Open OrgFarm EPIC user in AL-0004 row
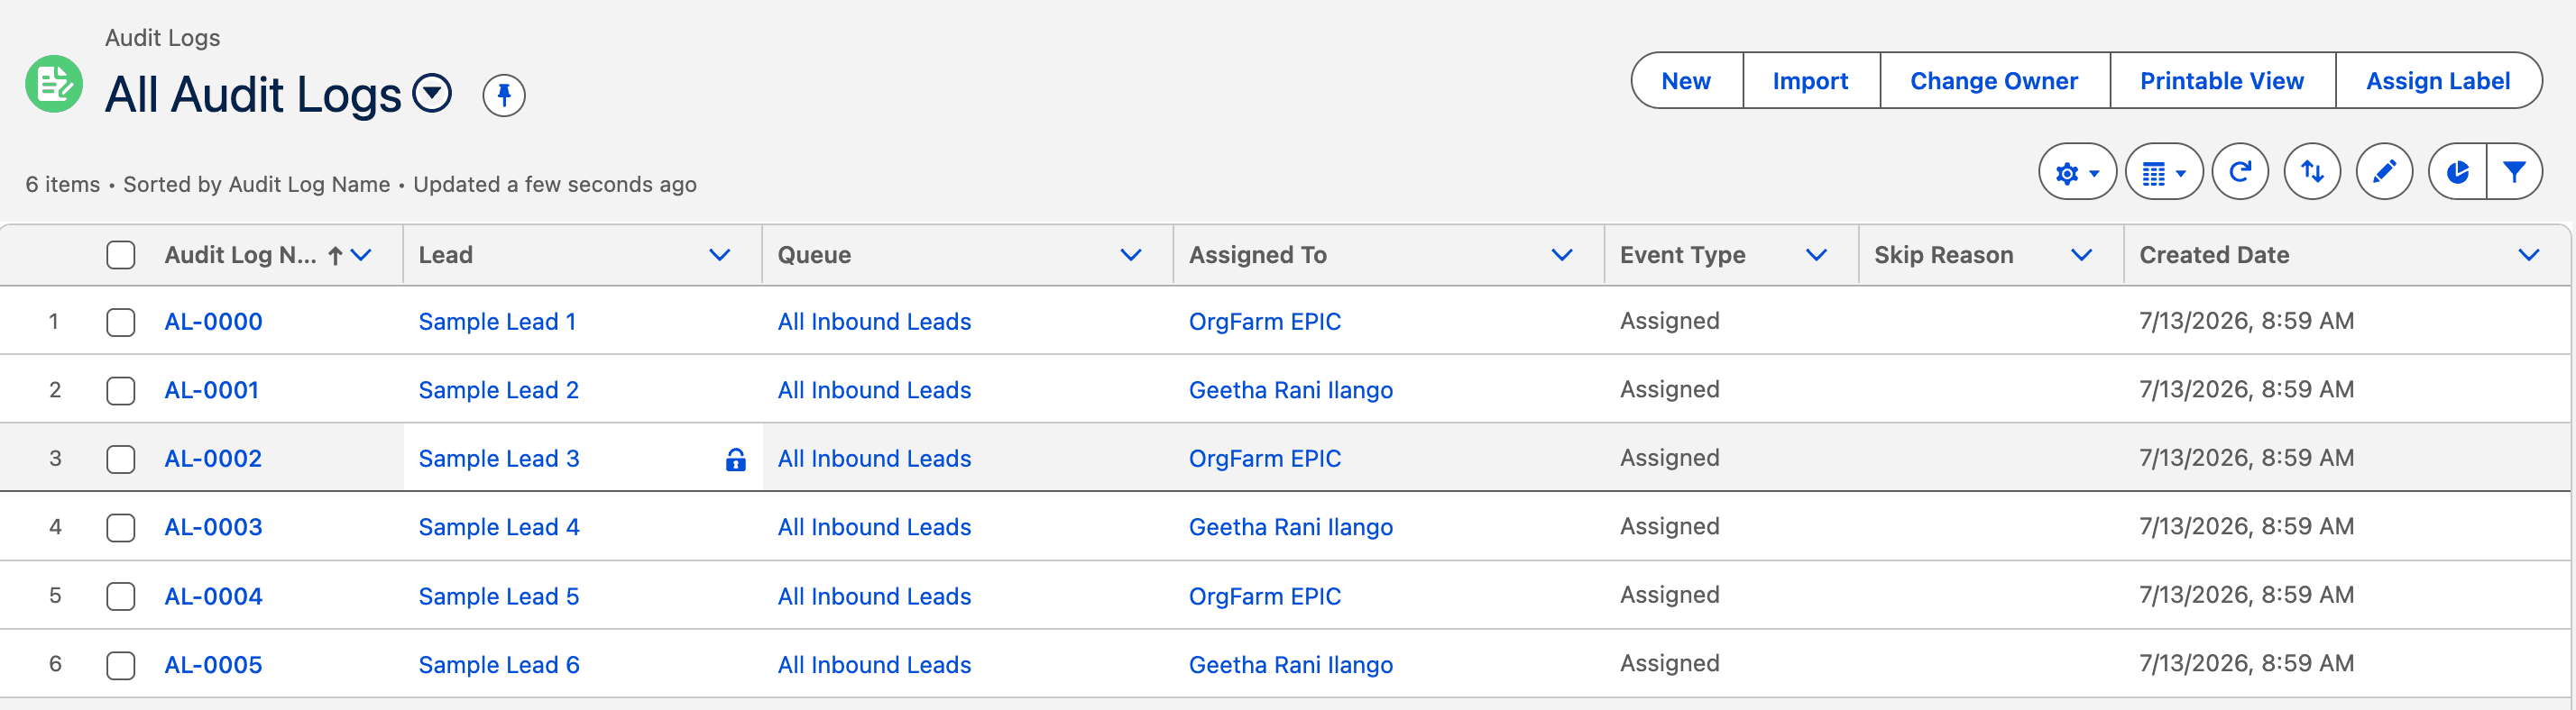Viewport: 2576px width, 710px height. click(1264, 596)
